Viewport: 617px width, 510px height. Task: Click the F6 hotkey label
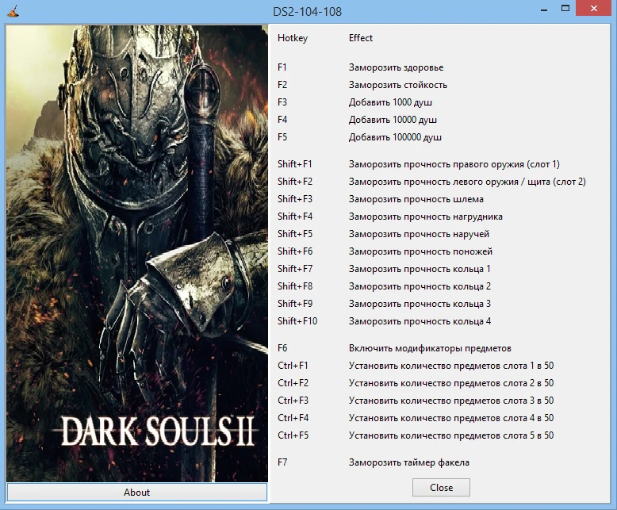pyautogui.click(x=282, y=348)
